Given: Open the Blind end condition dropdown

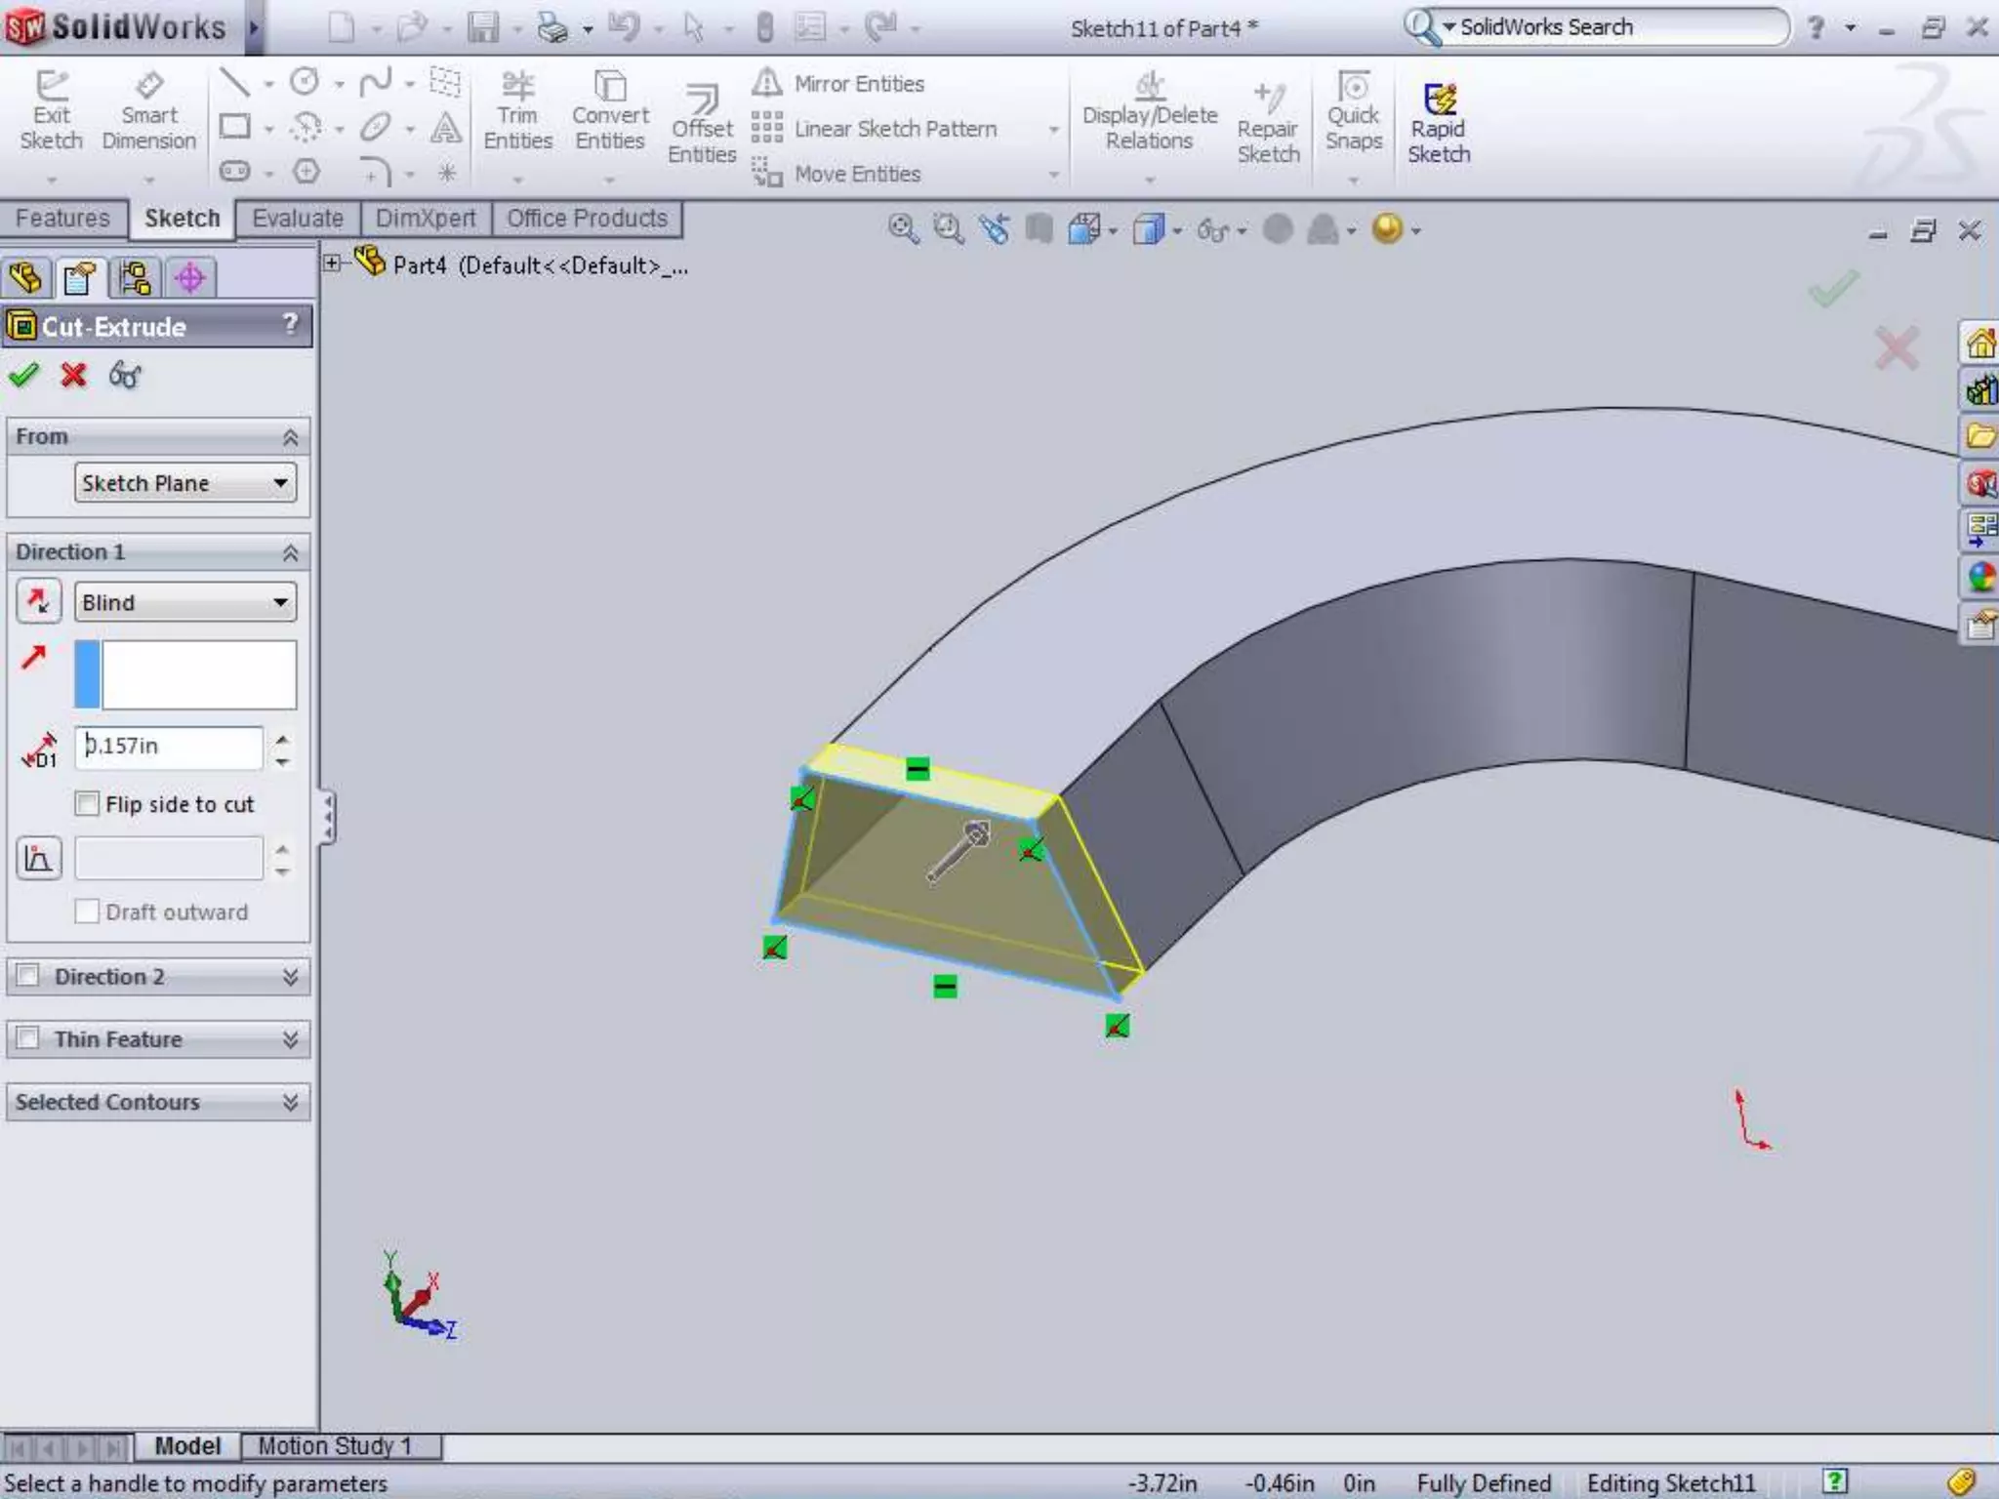Looking at the screenshot, I should tap(184, 602).
